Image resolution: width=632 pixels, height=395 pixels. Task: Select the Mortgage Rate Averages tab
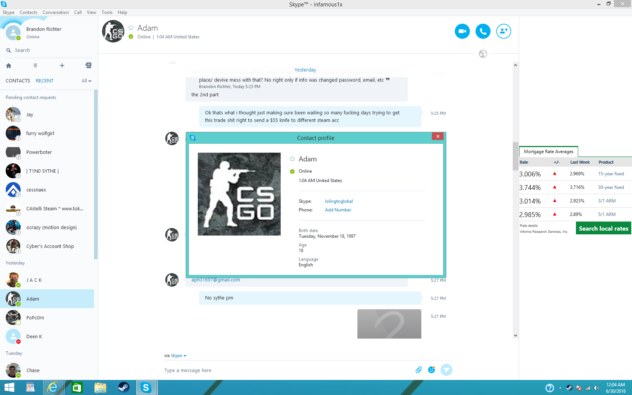548,152
